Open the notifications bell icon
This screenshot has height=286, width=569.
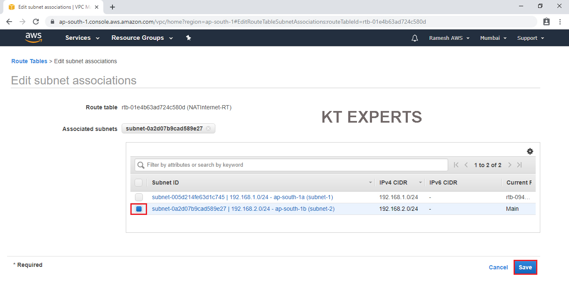pyautogui.click(x=414, y=38)
